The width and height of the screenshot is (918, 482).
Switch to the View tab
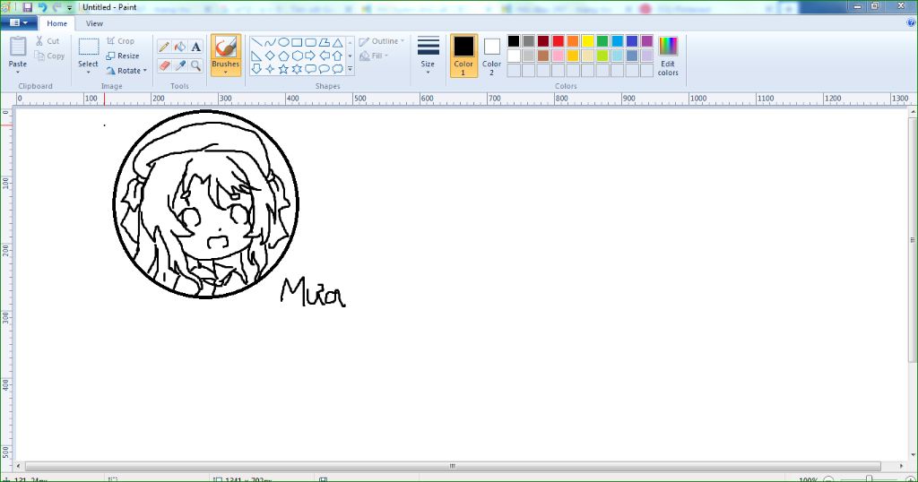pyautogui.click(x=94, y=23)
